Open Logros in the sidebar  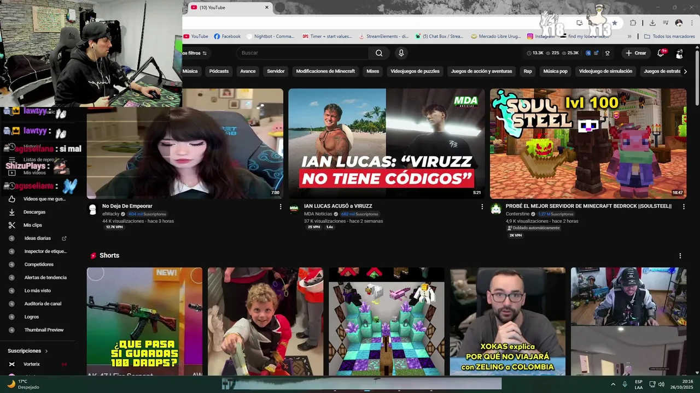(32, 317)
